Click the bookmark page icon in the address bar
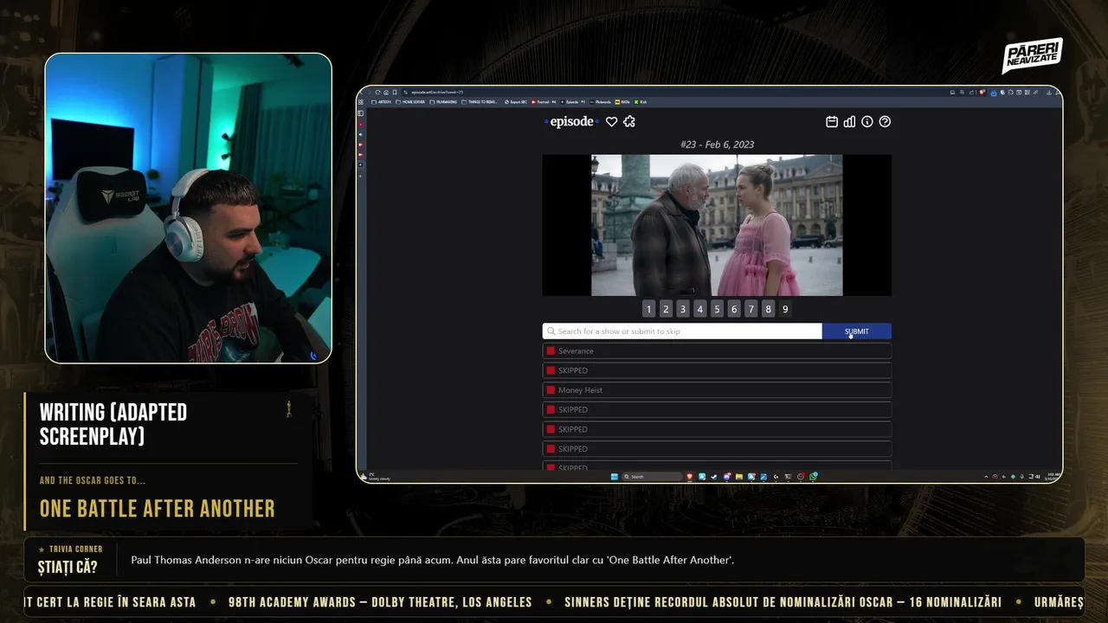The image size is (1108, 623). [395, 92]
